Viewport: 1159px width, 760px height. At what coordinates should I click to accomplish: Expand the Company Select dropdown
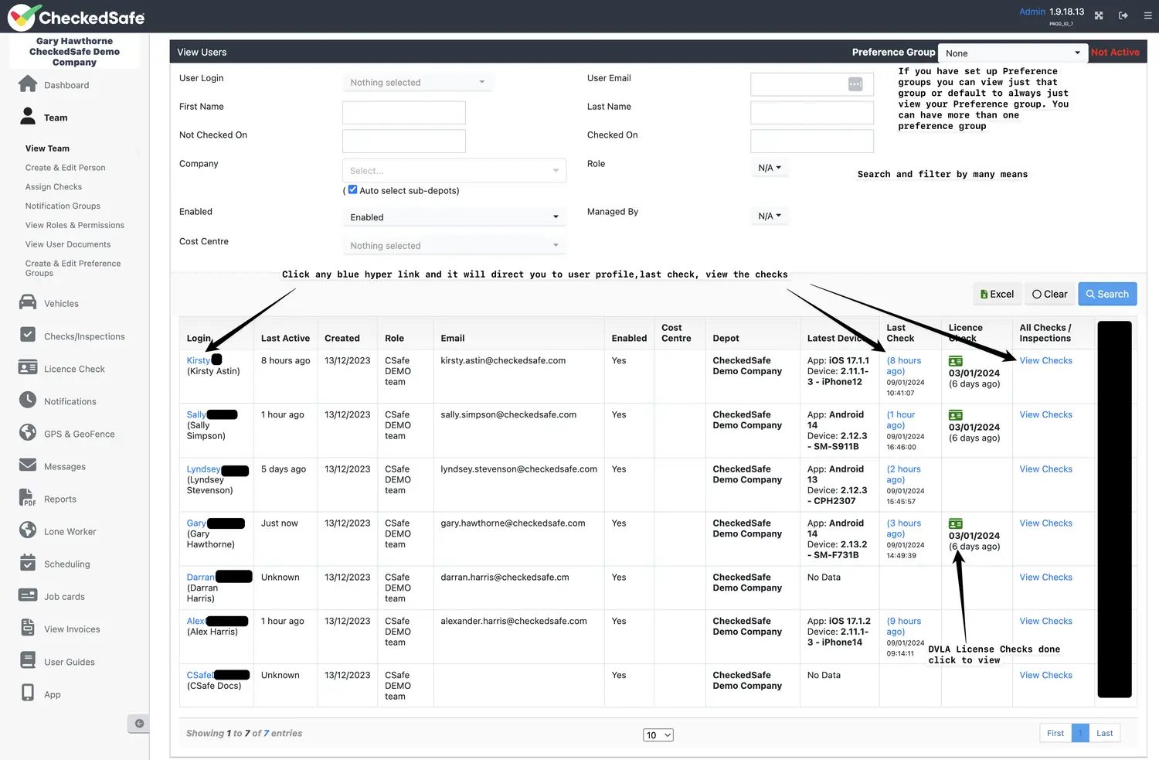[454, 170]
